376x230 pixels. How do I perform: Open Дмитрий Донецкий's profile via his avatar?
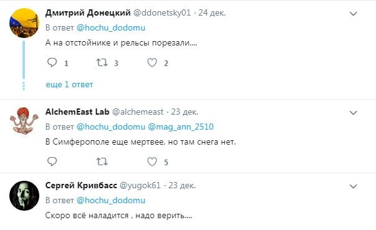point(24,23)
